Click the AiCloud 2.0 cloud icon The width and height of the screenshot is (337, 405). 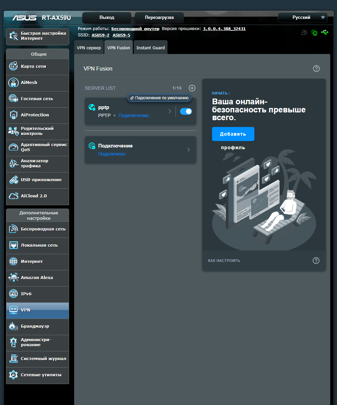pos(13,196)
